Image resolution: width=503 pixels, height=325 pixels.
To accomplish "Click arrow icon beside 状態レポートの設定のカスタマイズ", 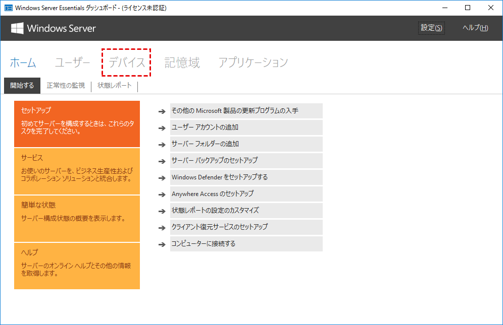I will point(162,211).
